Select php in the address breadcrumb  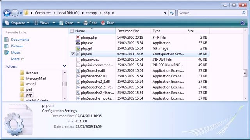[107, 13]
